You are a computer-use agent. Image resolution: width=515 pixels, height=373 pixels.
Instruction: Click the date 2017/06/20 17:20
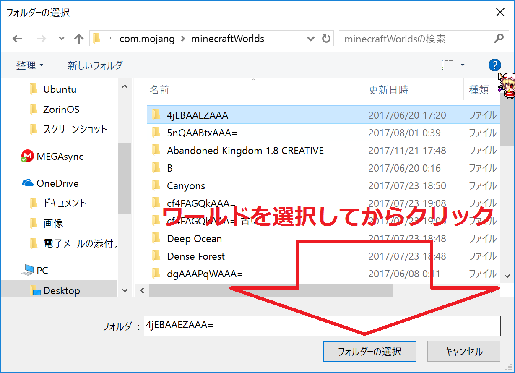tap(407, 115)
